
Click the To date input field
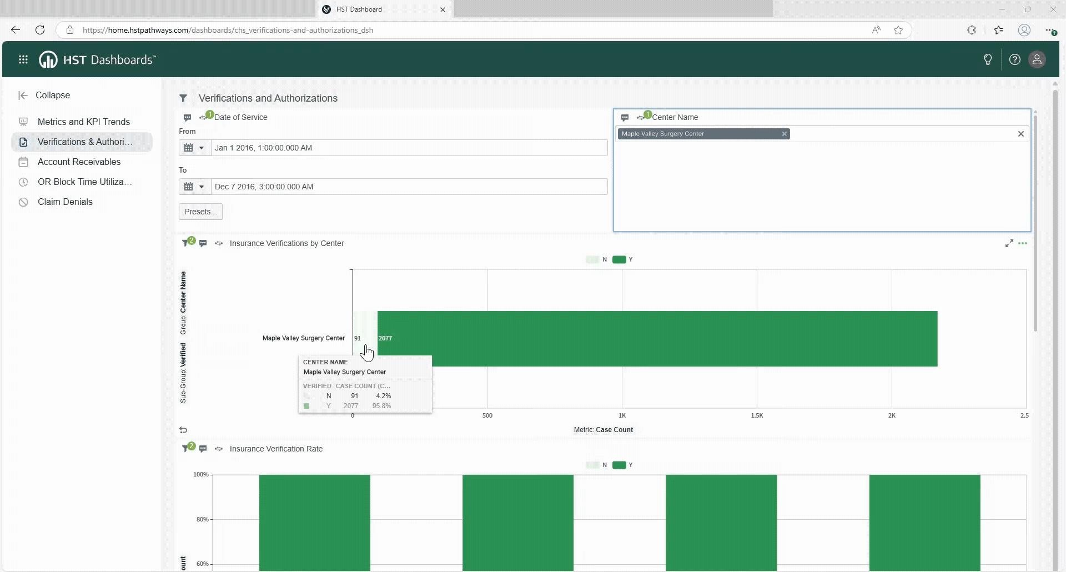pyautogui.click(x=409, y=187)
